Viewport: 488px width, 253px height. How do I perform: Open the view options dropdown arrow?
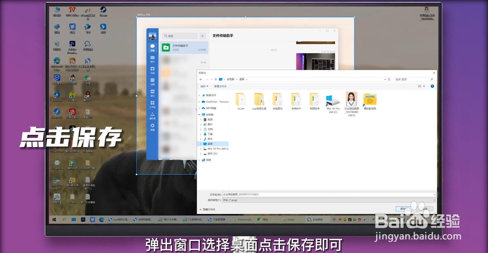pos(424,86)
